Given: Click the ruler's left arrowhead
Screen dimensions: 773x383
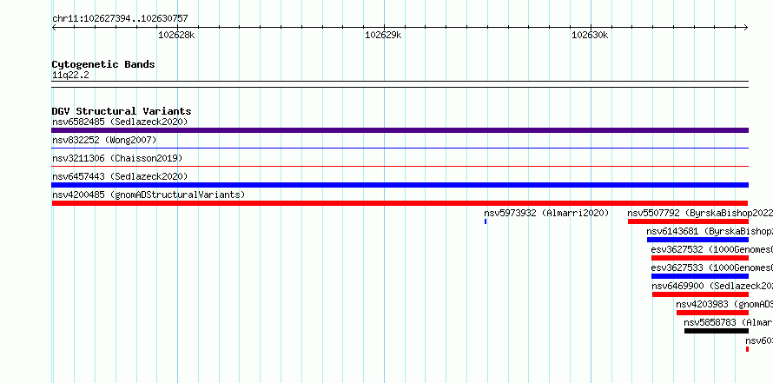Looking at the screenshot, I should tap(54, 28).
